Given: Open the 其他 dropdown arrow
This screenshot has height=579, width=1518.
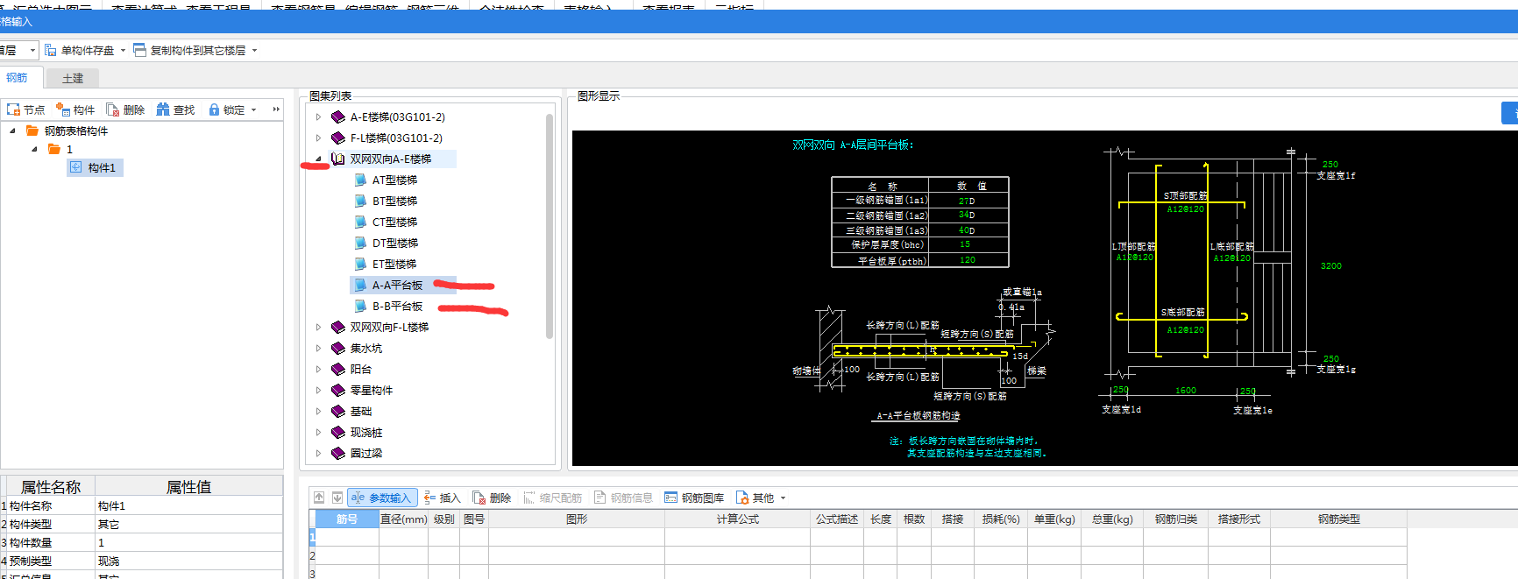Looking at the screenshot, I should click(x=783, y=498).
